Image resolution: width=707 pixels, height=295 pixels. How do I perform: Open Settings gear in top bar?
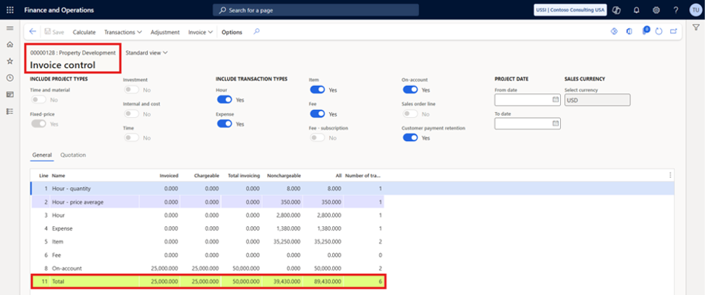coord(656,10)
